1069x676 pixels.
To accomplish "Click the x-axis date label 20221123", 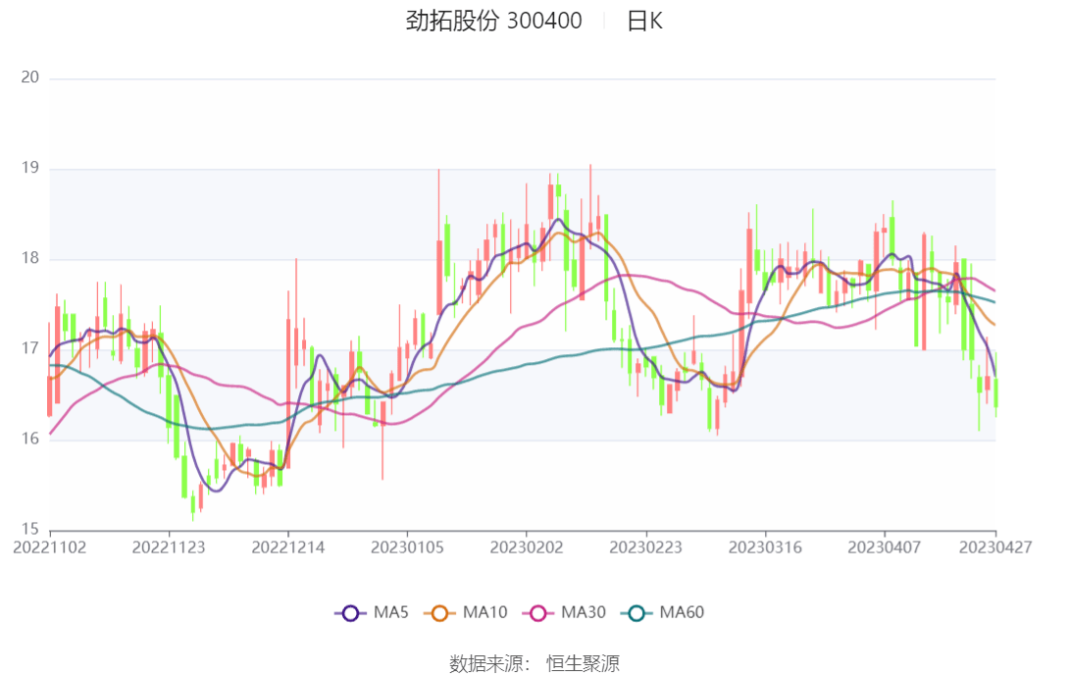I will point(169,547).
